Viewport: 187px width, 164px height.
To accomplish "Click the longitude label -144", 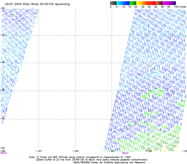I will (75, 151).
